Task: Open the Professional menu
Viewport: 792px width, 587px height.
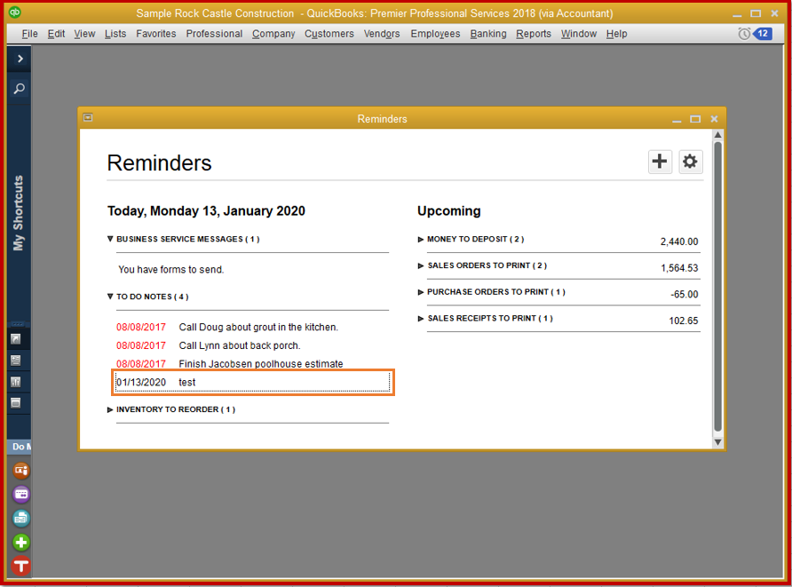Action: click(x=214, y=34)
